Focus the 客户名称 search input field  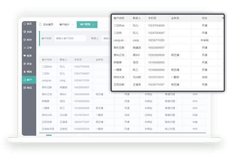tap(70, 38)
